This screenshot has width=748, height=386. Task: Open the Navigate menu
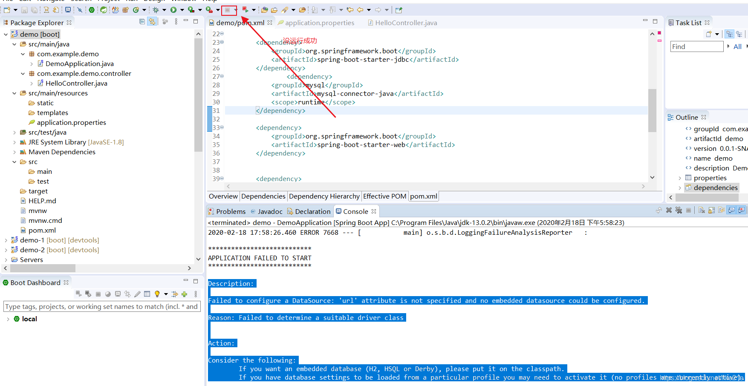51,1
